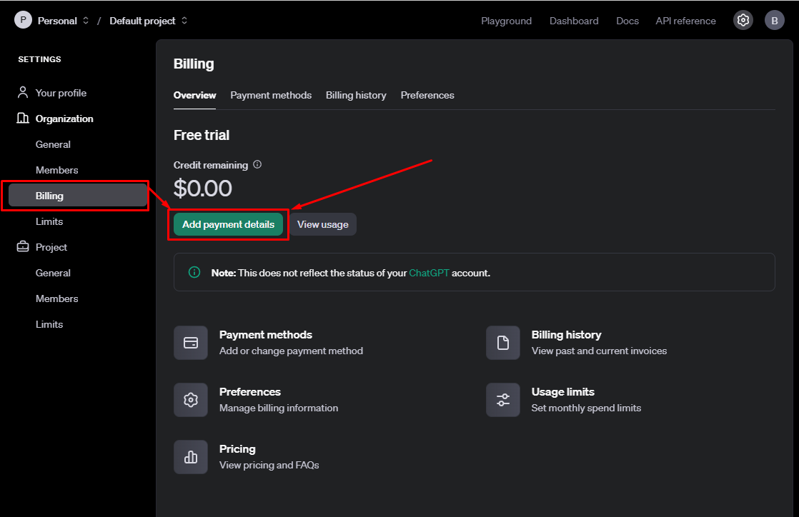Open the Billing history card title
This screenshot has height=517, width=799.
click(566, 335)
